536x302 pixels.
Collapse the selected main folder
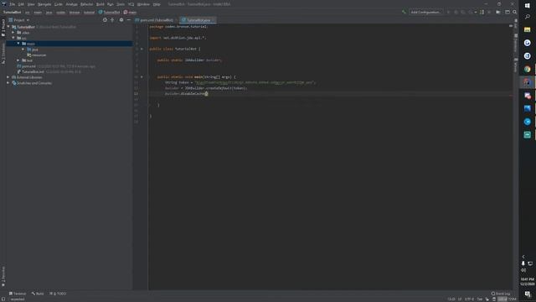click(x=18, y=44)
